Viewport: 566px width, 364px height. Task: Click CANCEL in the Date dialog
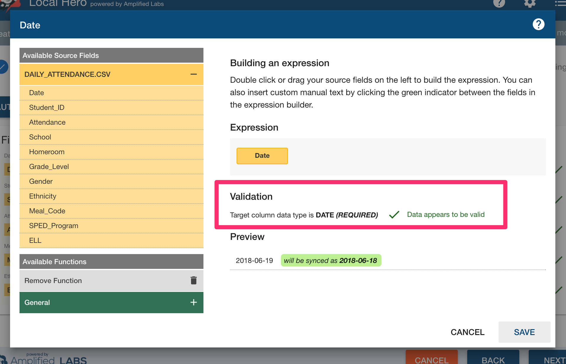click(467, 332)
